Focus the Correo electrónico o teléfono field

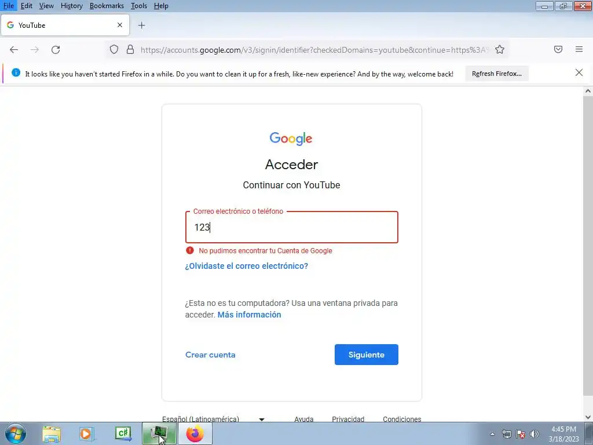(292, 227)
